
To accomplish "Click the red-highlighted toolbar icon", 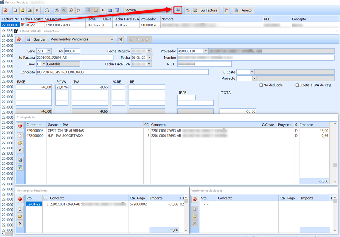I will (178, 10).
